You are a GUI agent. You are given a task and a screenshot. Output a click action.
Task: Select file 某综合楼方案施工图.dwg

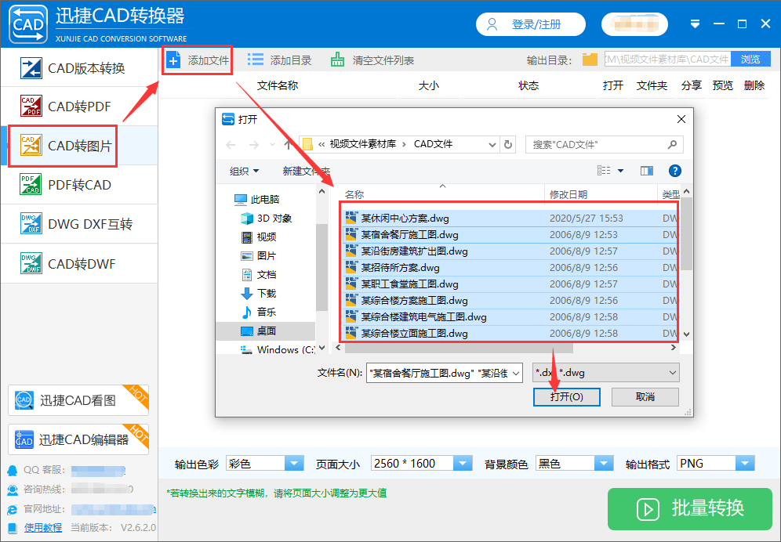tap(510, 300)
